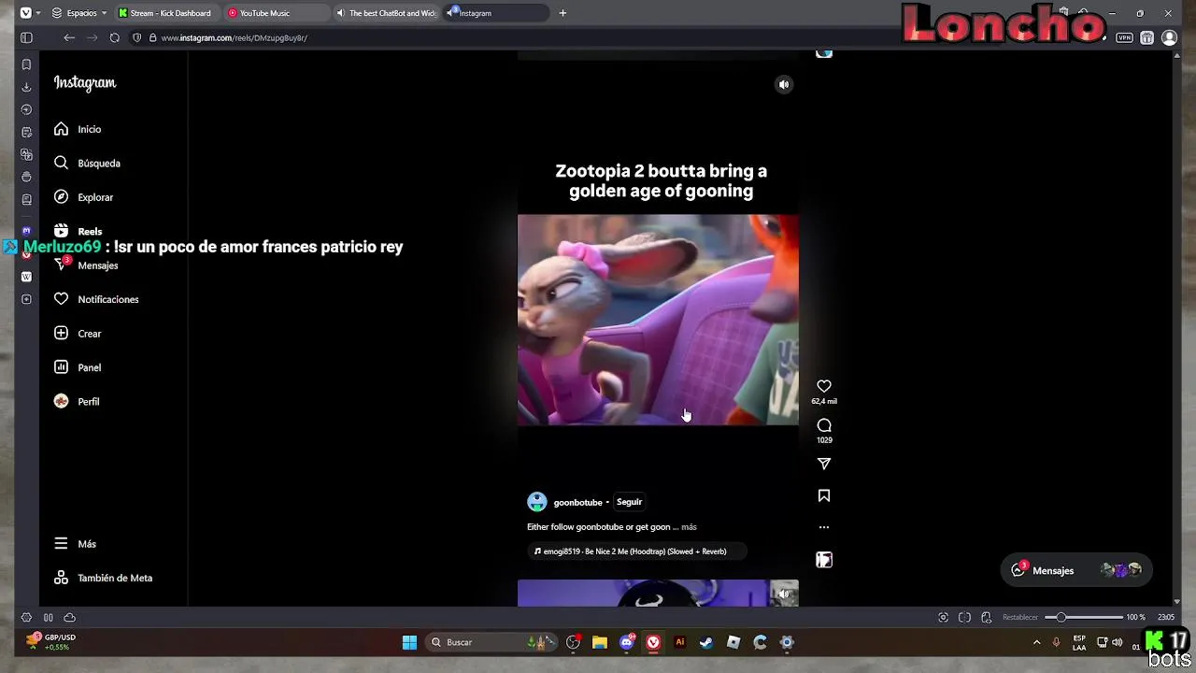Open Vivaldi downloads panel
Viewport: 1196px width, 673px height.
coord(26,87)
